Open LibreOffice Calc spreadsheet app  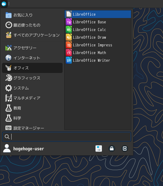[x=98, y=30]
